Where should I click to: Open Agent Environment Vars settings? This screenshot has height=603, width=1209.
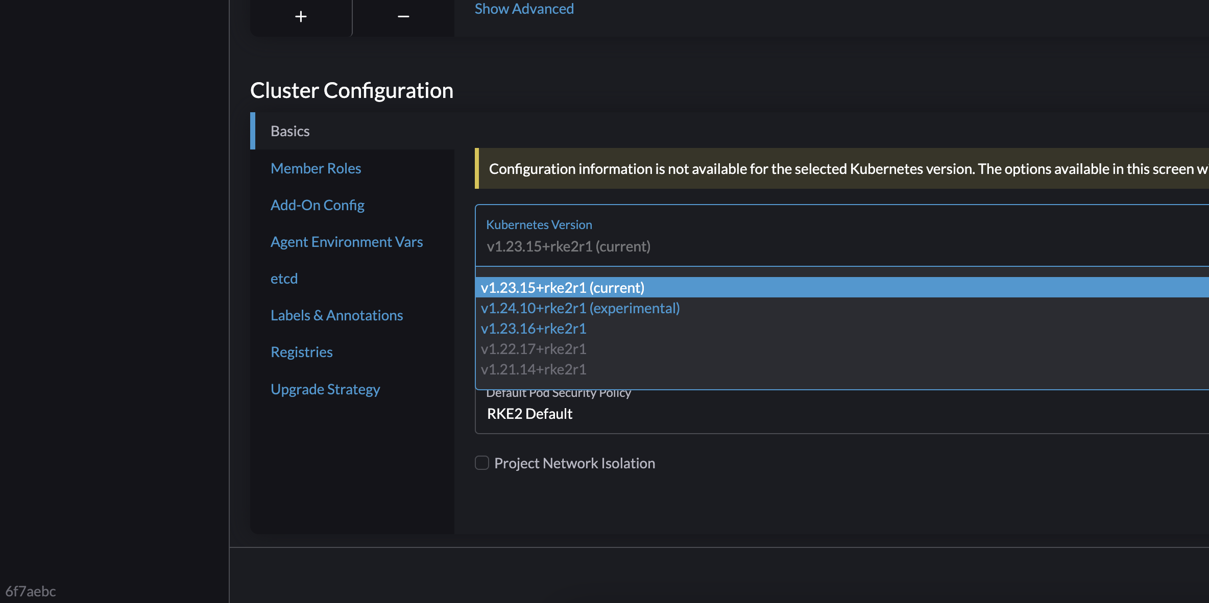pos(347,241)
